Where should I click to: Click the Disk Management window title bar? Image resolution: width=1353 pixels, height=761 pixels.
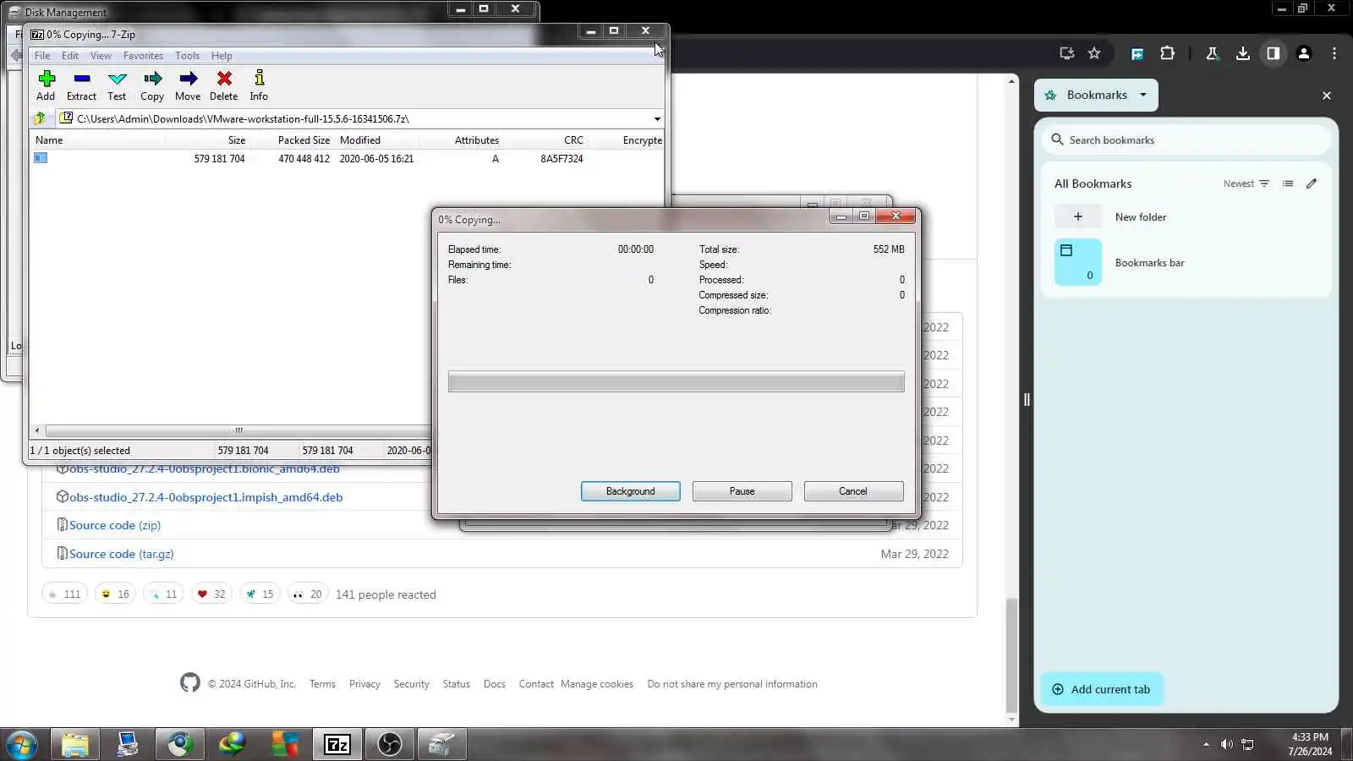(228, 12)
